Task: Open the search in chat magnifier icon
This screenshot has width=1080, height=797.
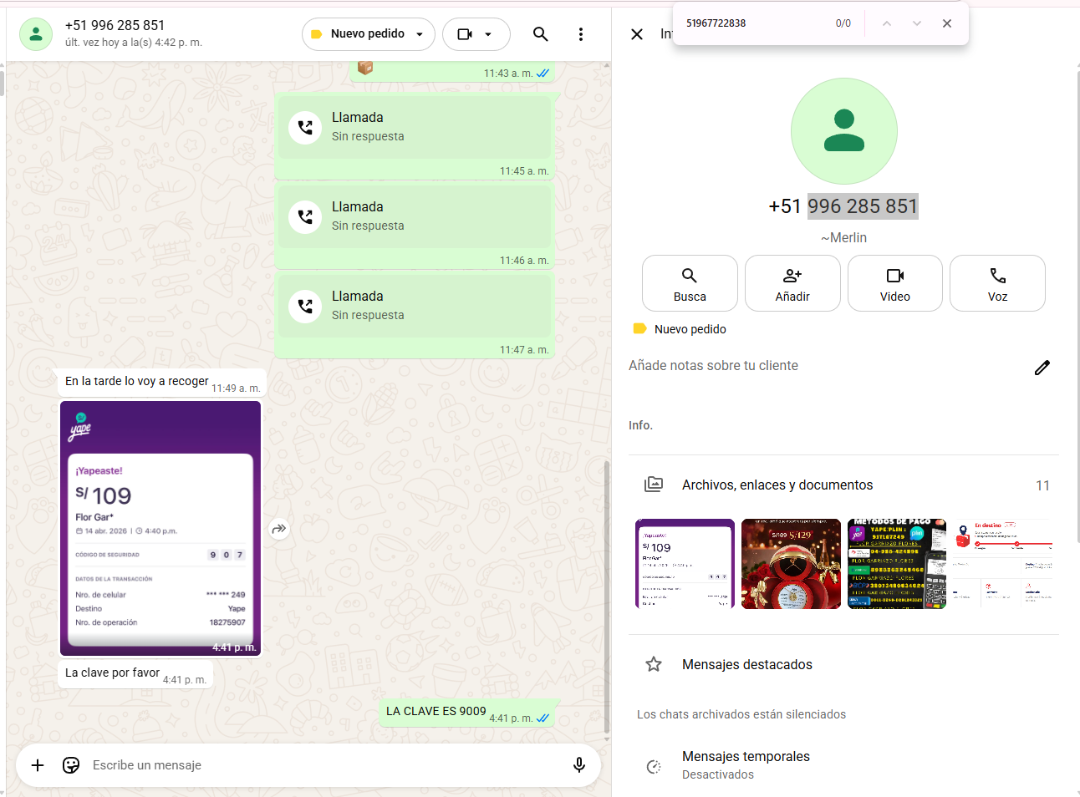Action: tap(540, 34)
